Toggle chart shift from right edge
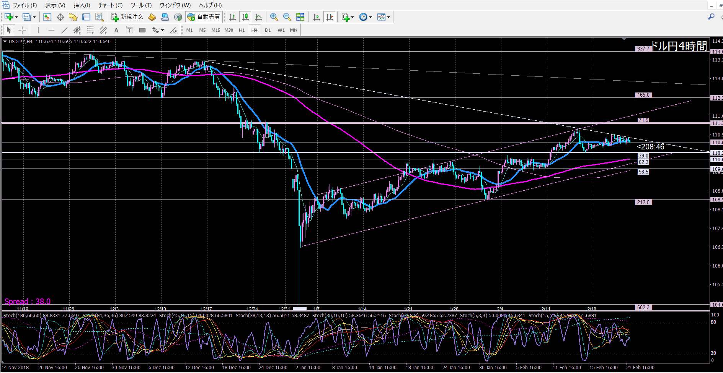This screenshot has height=373, width=723. pos(330,17)
